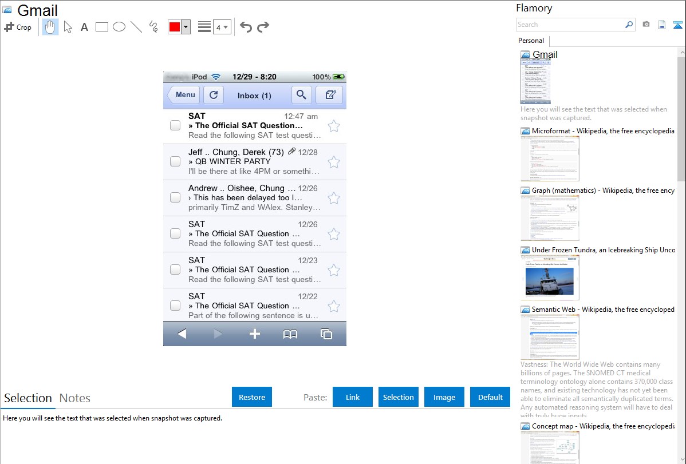Screen dimensions: 686x464
Task: Click the 'QB WINTER PARTY' subject
Action: tap(232, 161)
